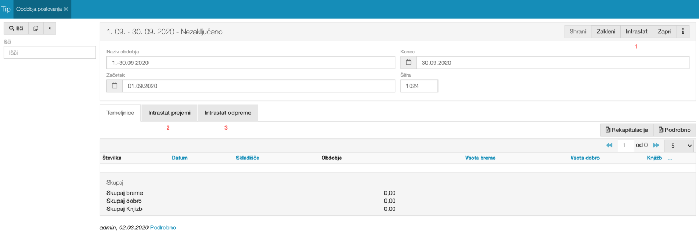Open the calendar icon for Začetek date
699x248 pixels.
coord(115,86)
